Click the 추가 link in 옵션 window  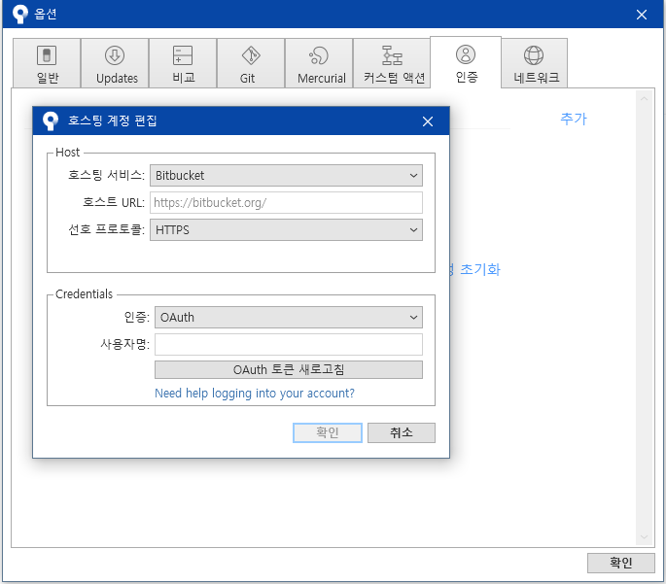coord(574,119)
